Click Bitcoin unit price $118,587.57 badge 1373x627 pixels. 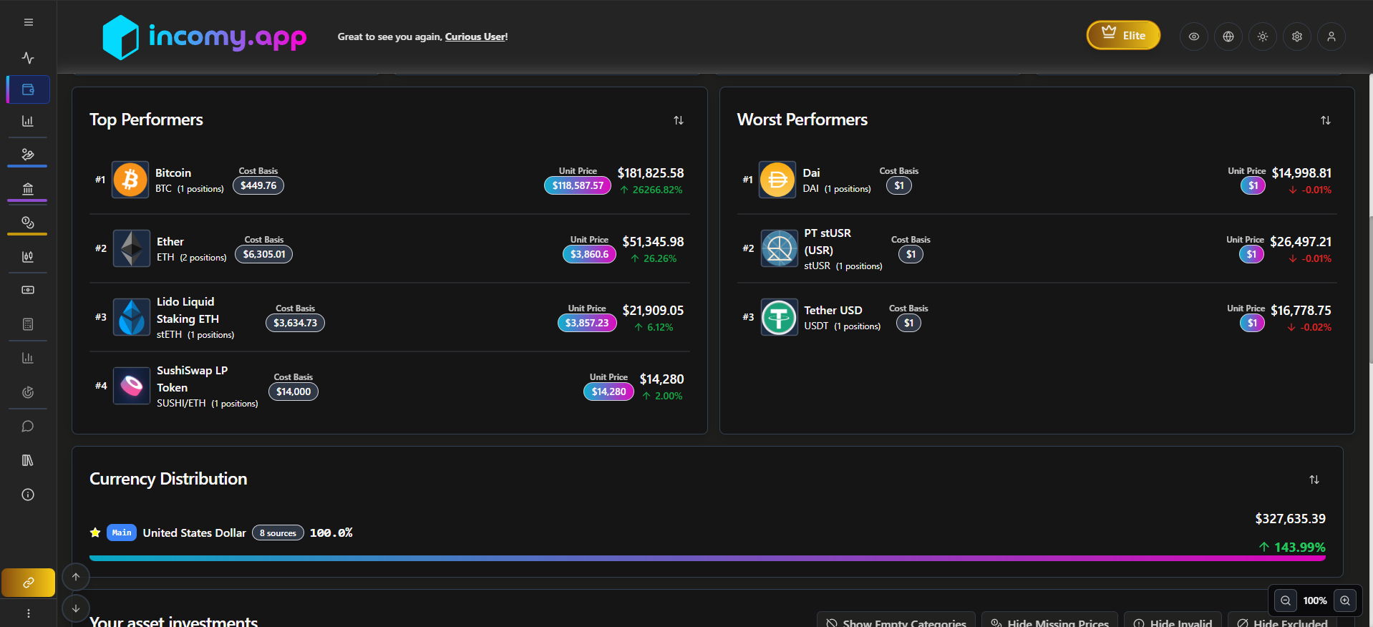(578, 185)
